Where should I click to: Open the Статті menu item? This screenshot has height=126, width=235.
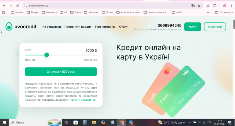124,27
